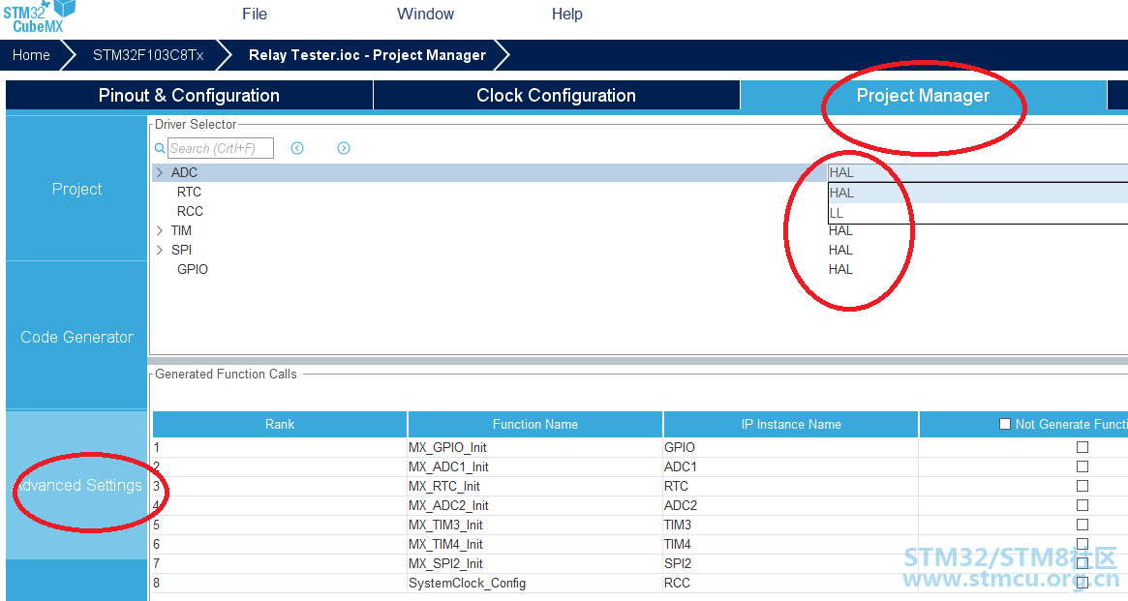Sort by Rank column header
Image resolution: width=1128 pixels, height=601 pixels.
tap(279, 424)
